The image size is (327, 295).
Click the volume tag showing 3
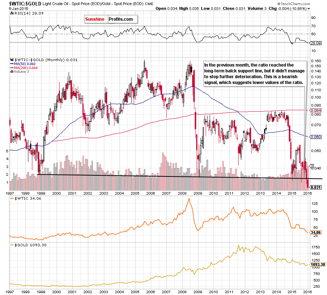point(312,166)
